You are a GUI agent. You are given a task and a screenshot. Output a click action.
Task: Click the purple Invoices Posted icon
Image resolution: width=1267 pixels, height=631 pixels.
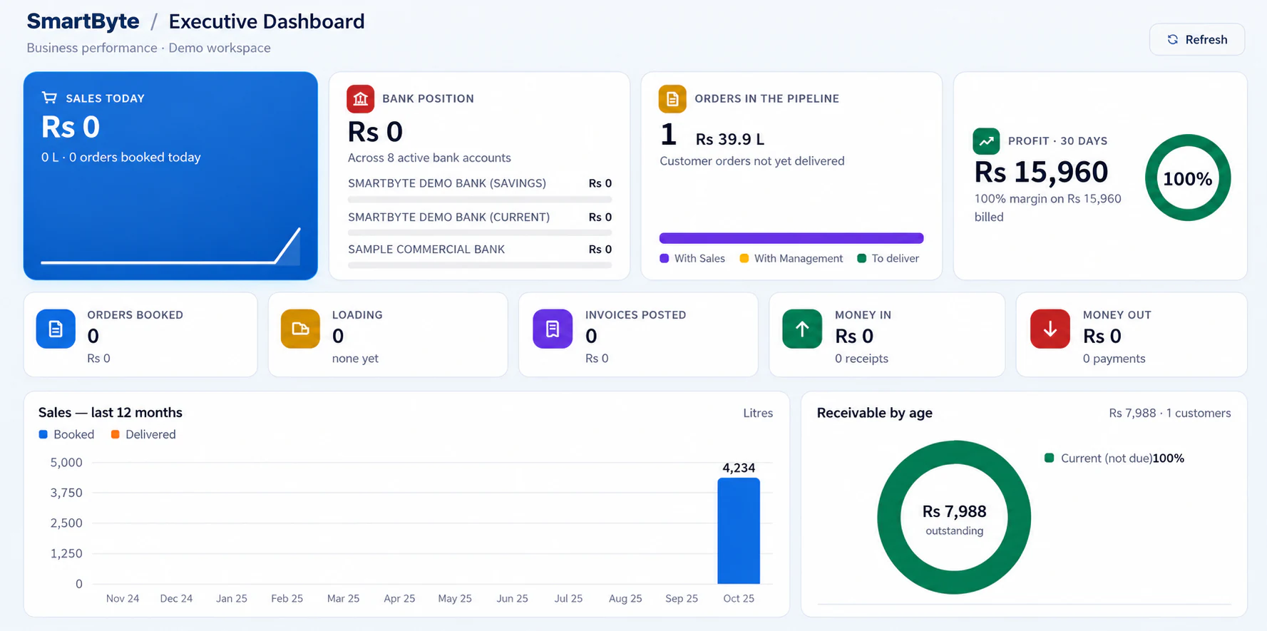553,329
